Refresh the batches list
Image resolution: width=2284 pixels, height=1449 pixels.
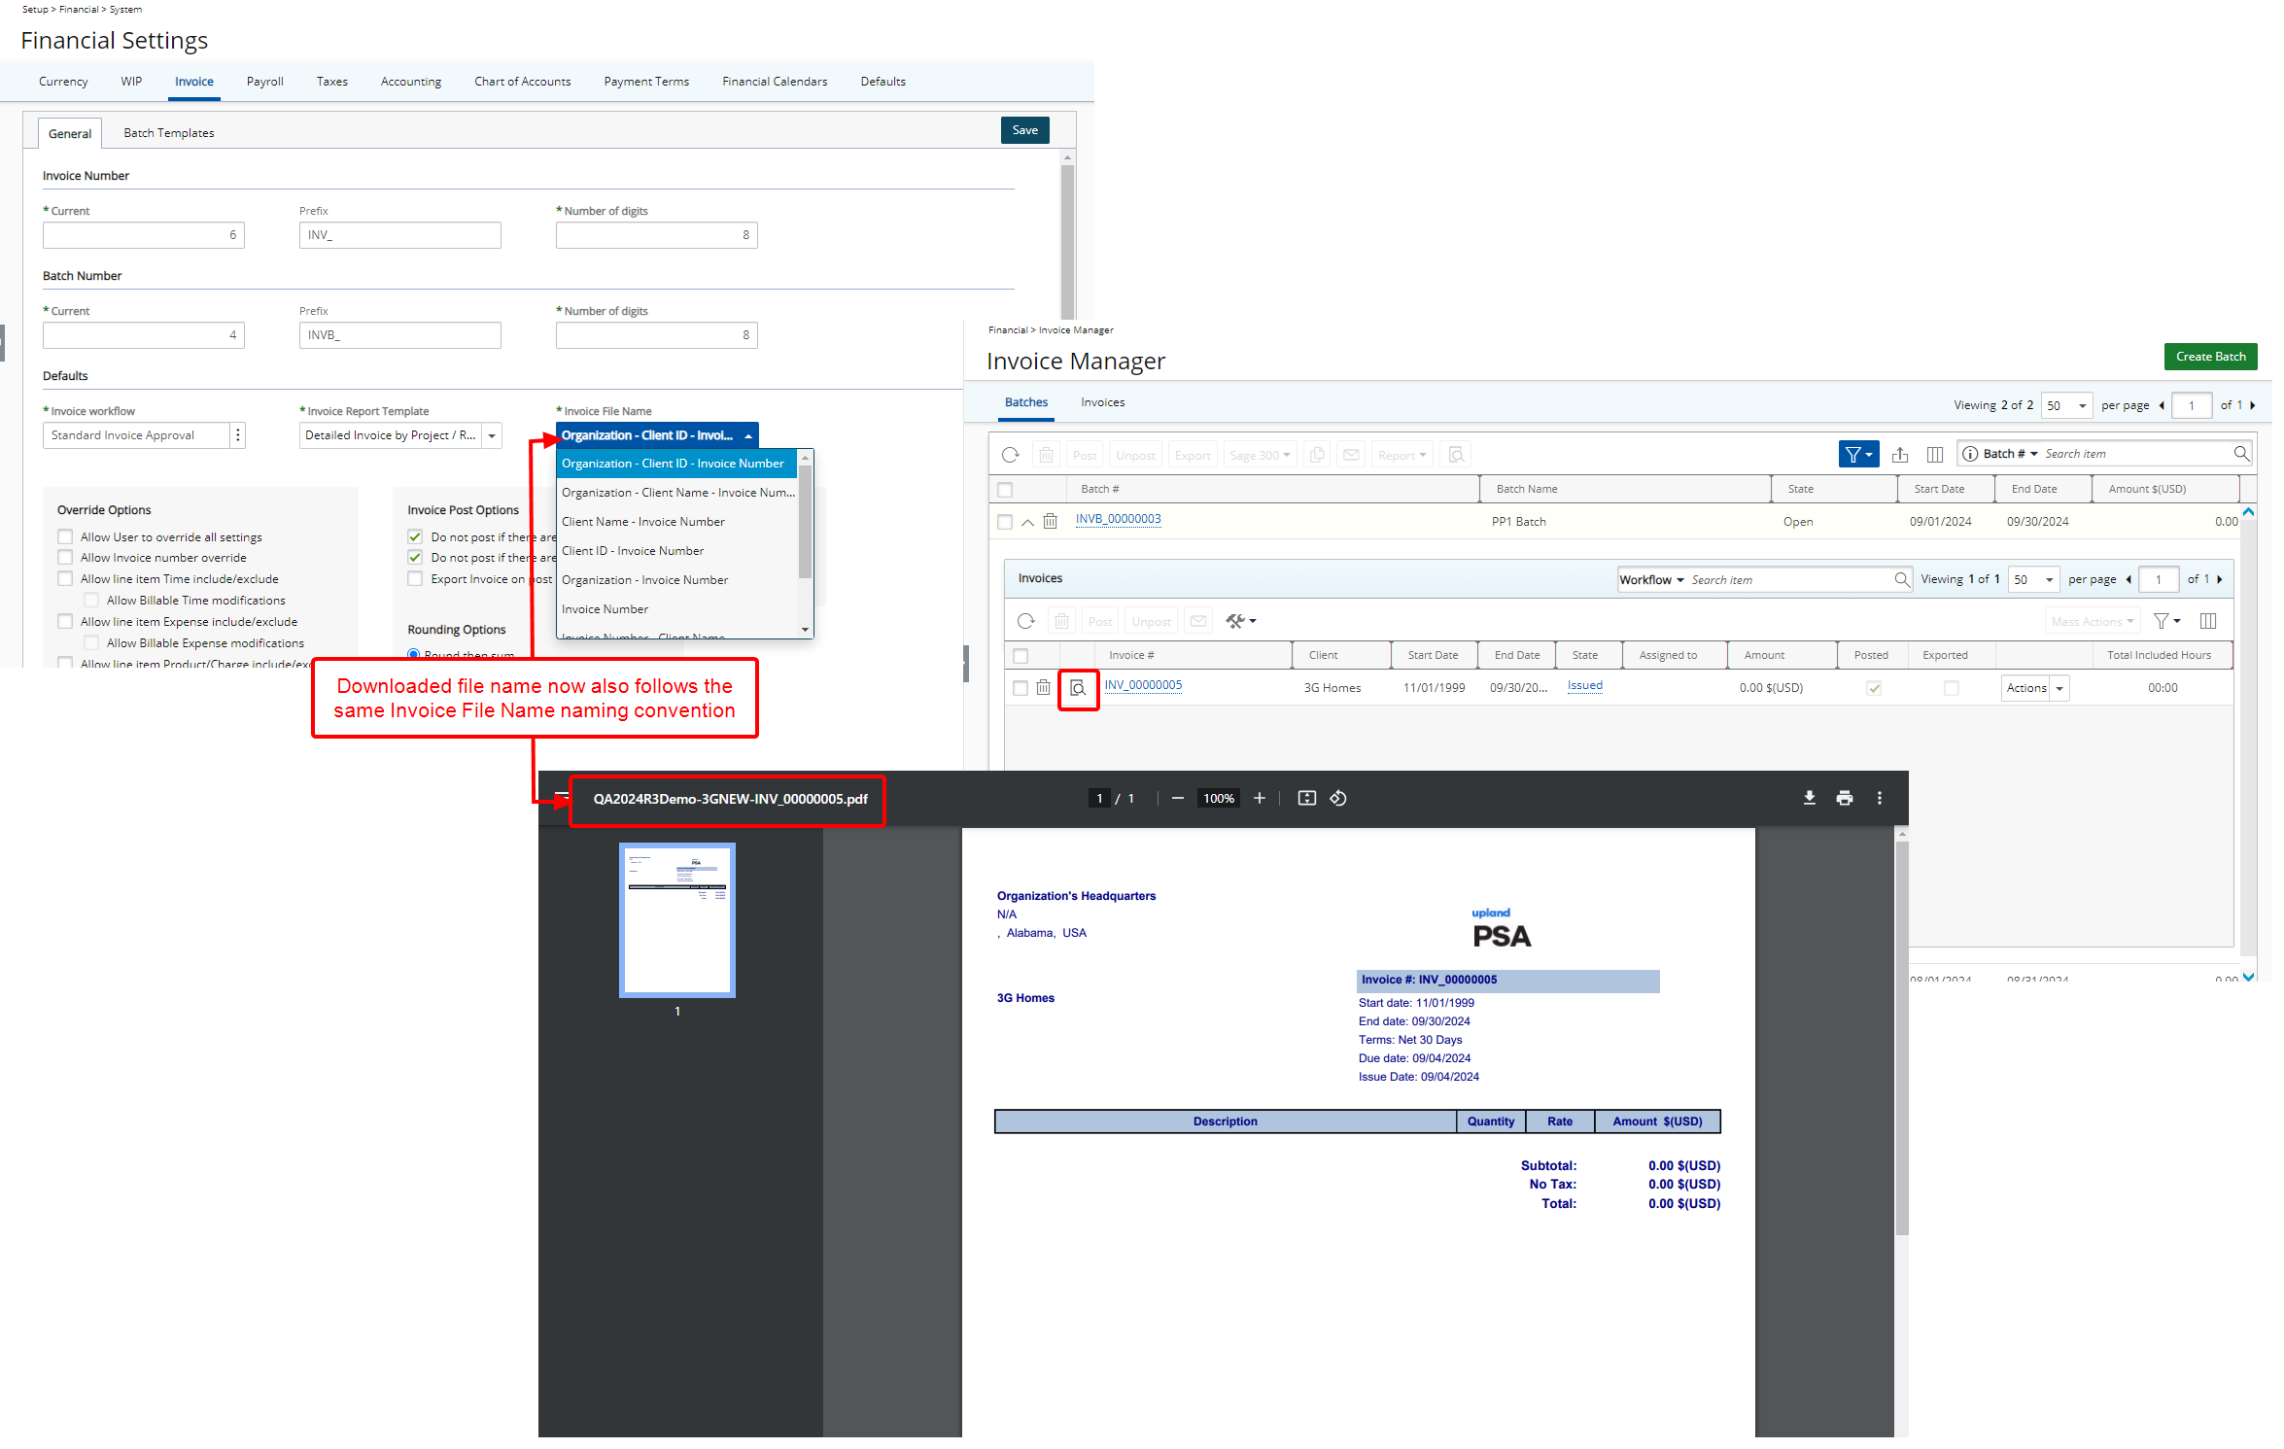(x=1010, y=454)
